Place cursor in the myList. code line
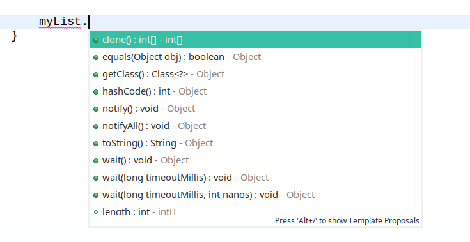The image size is (470, 242). coord(235,22)
